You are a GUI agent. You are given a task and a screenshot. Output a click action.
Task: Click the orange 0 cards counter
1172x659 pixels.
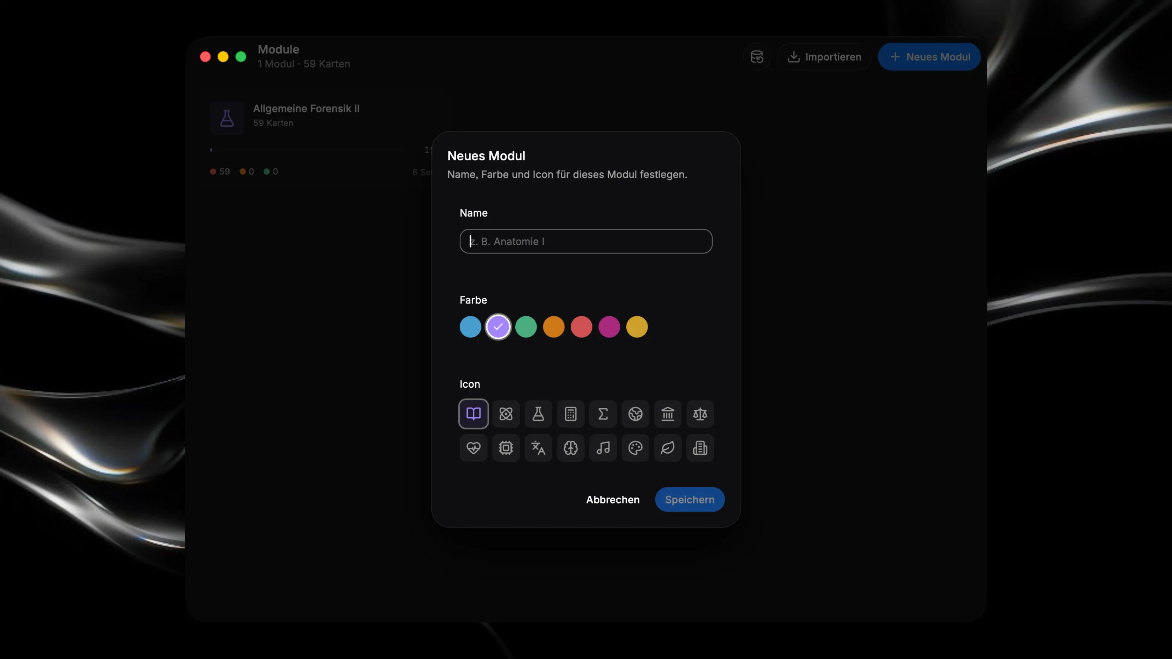[246, 171]
